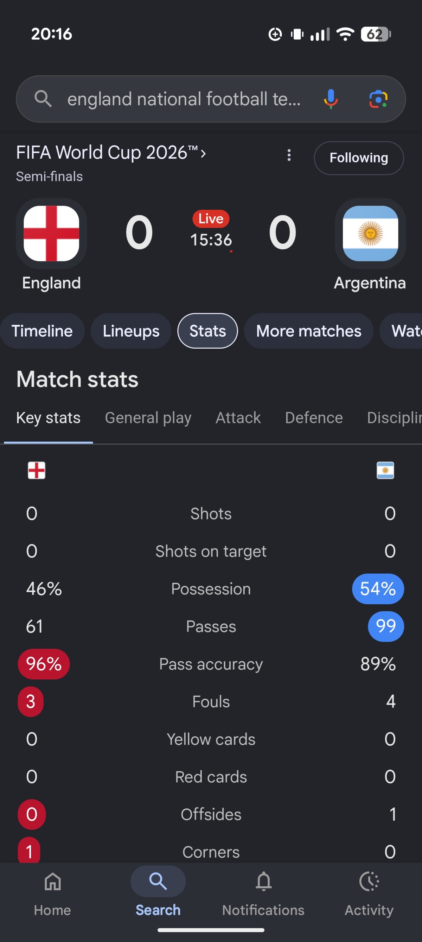This screenshot has height=942, width=422.
Task: Select the Timeline chip
Action: pos(42,331)
